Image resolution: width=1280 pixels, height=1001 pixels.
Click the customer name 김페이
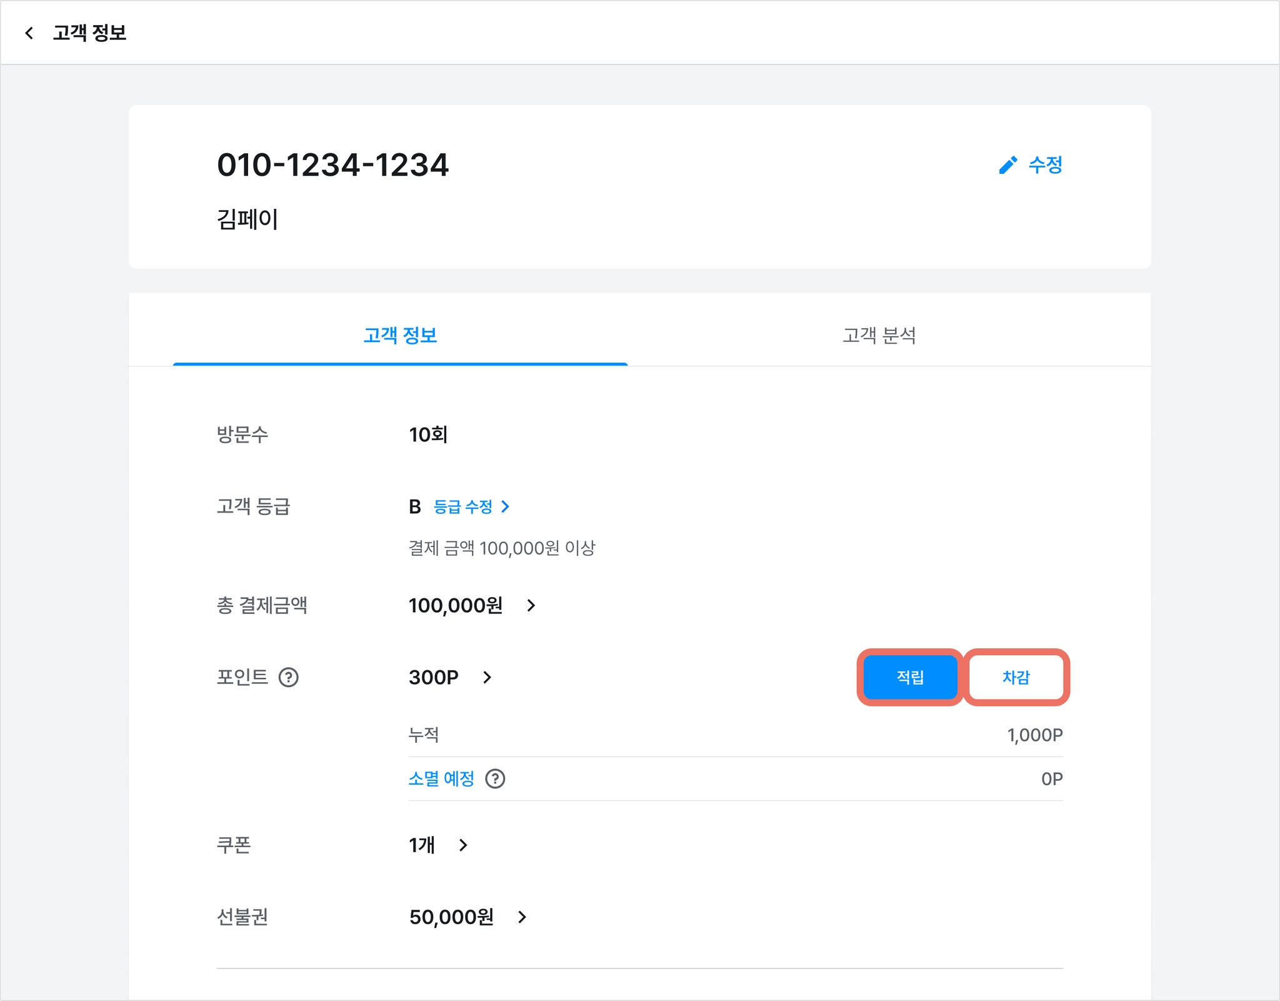pyautogui.click(x=247, y=219)
